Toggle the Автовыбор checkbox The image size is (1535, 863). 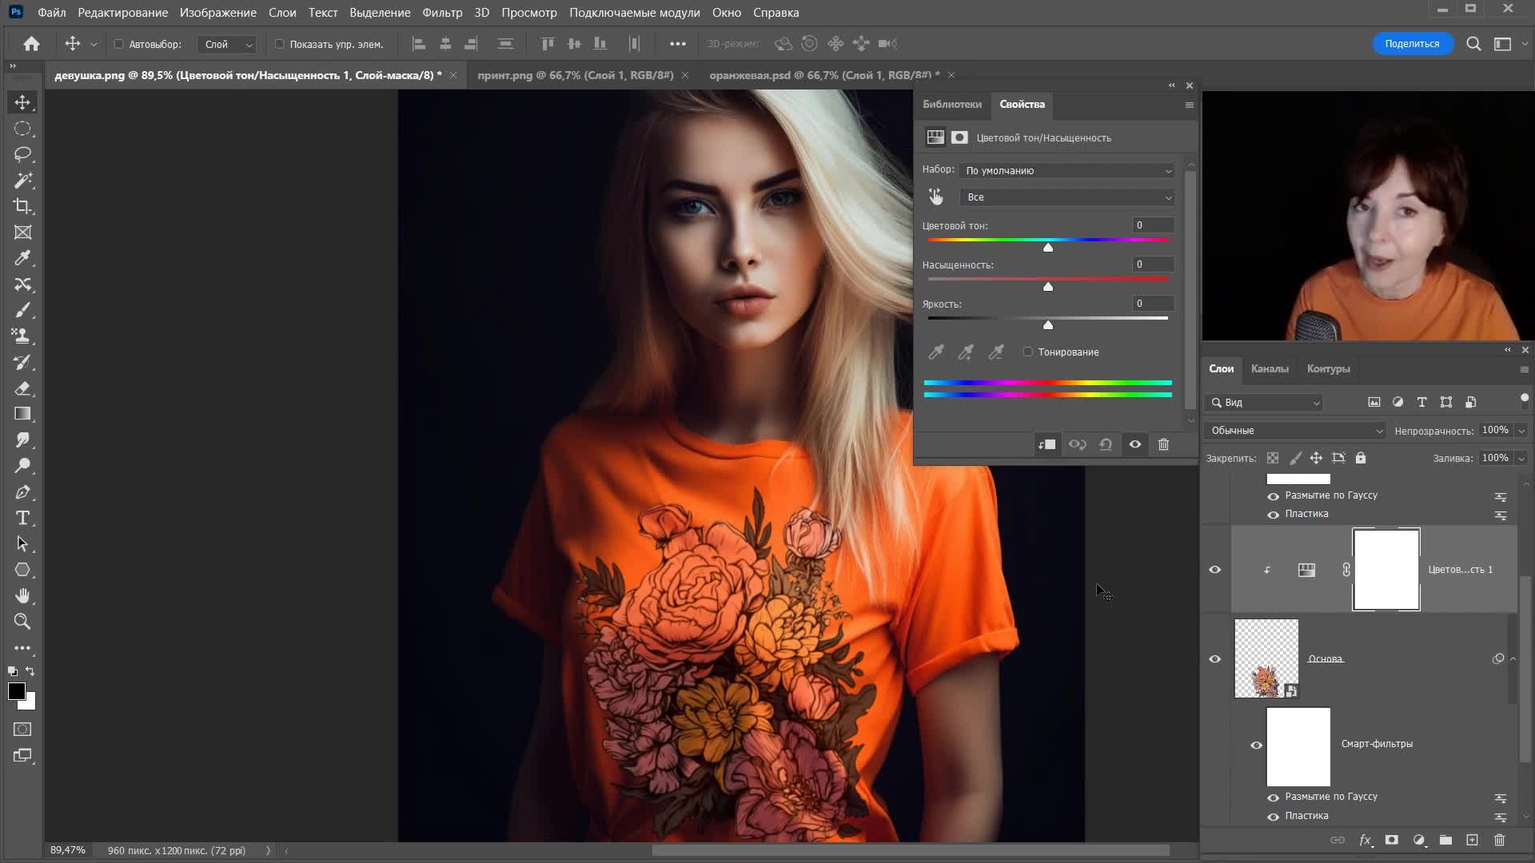pos(118,44)
